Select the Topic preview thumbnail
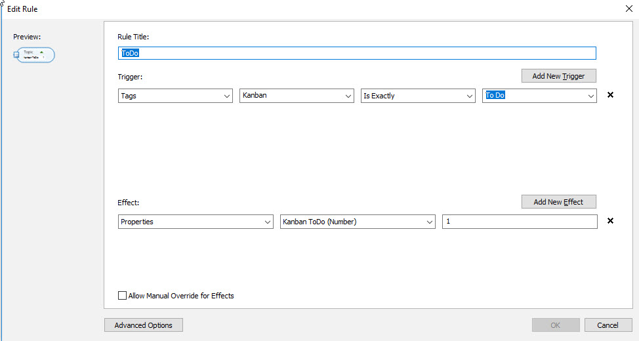This screenshot has height=341, width=639. pos(35,54)
